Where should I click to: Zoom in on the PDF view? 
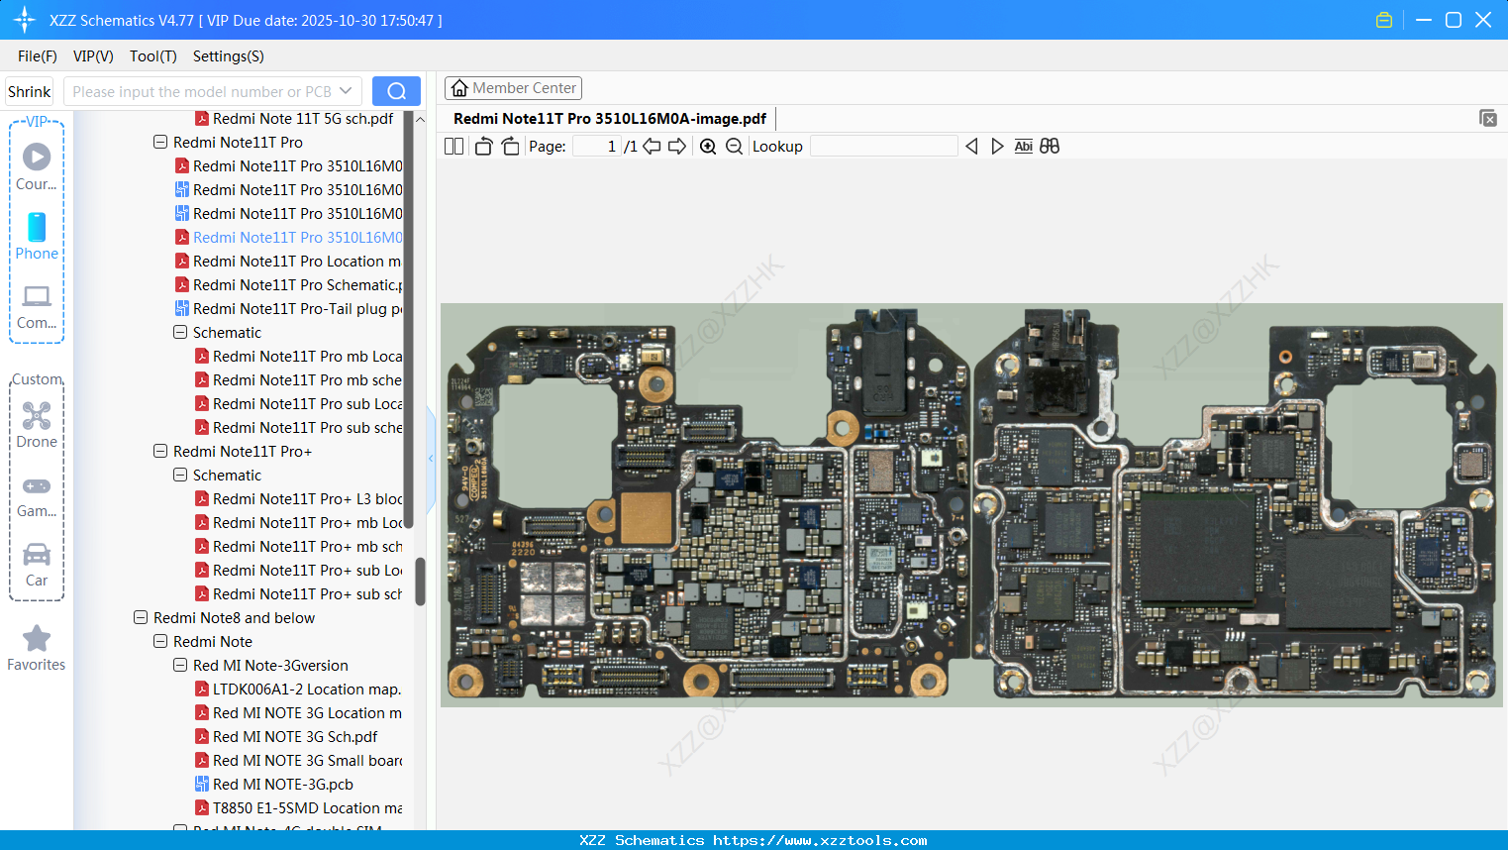(708, 147)
